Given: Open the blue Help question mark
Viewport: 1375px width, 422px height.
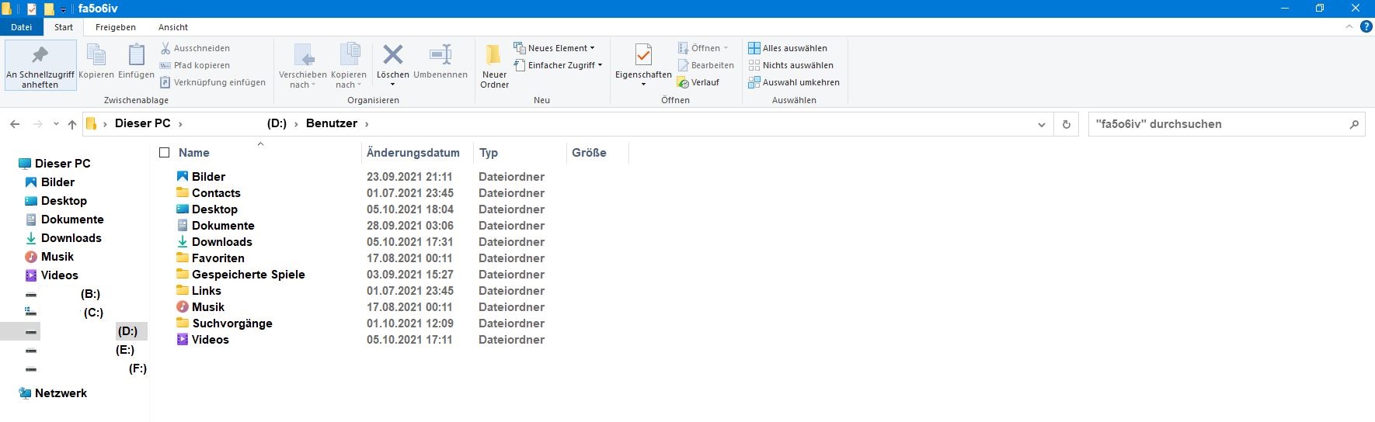Looking at the screenshot, I should (x=1366, y=27).
